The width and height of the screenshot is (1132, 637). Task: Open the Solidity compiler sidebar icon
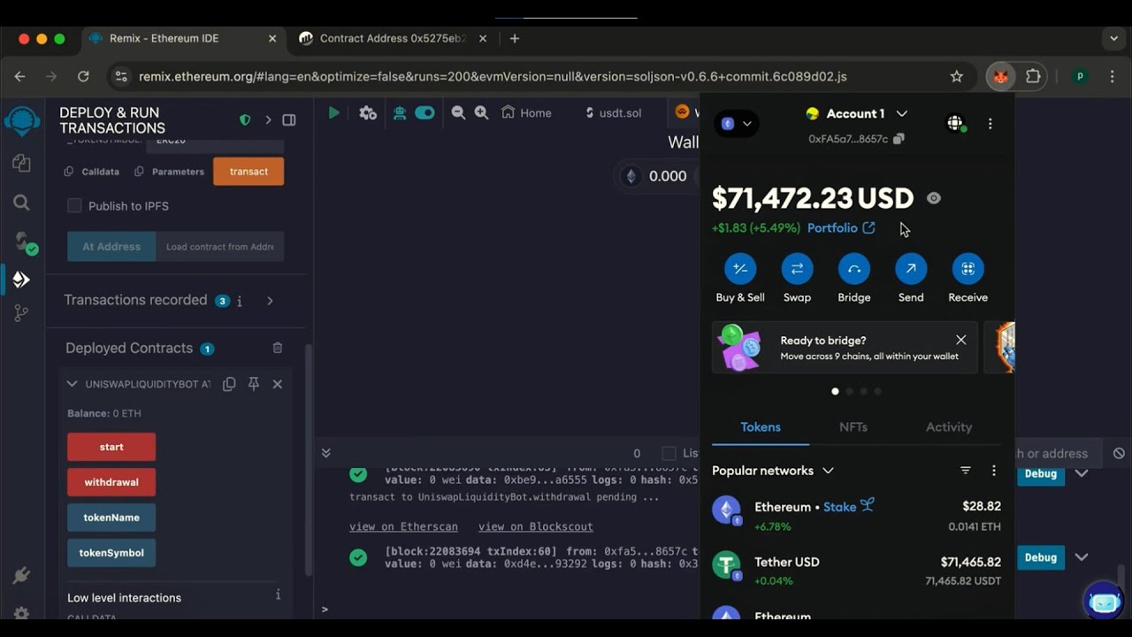coord(24,242)
